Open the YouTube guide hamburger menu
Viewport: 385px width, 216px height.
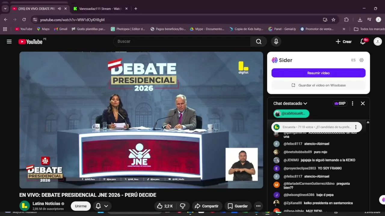9,42
